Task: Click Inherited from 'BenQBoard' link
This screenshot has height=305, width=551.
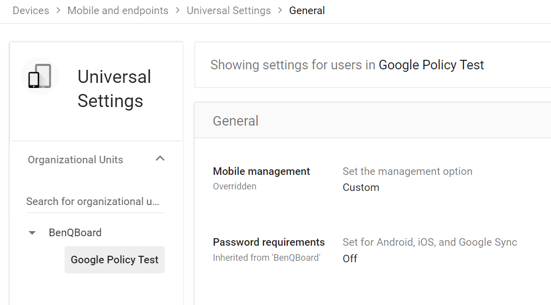Action: (x=266, y=257)
